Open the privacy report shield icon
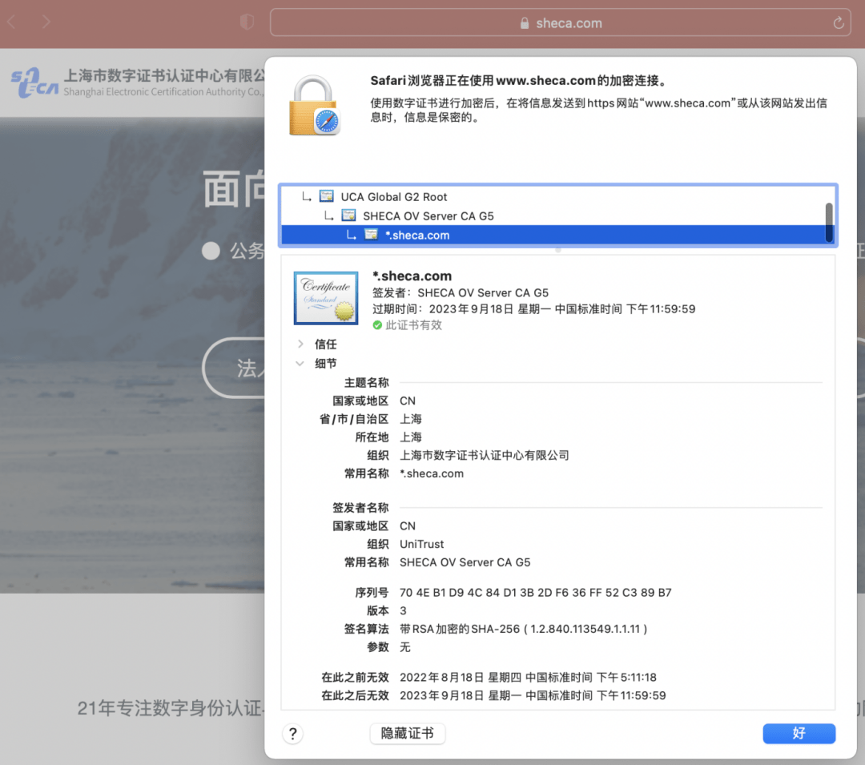This screenshot has height=765, width=865. (247, 22)
